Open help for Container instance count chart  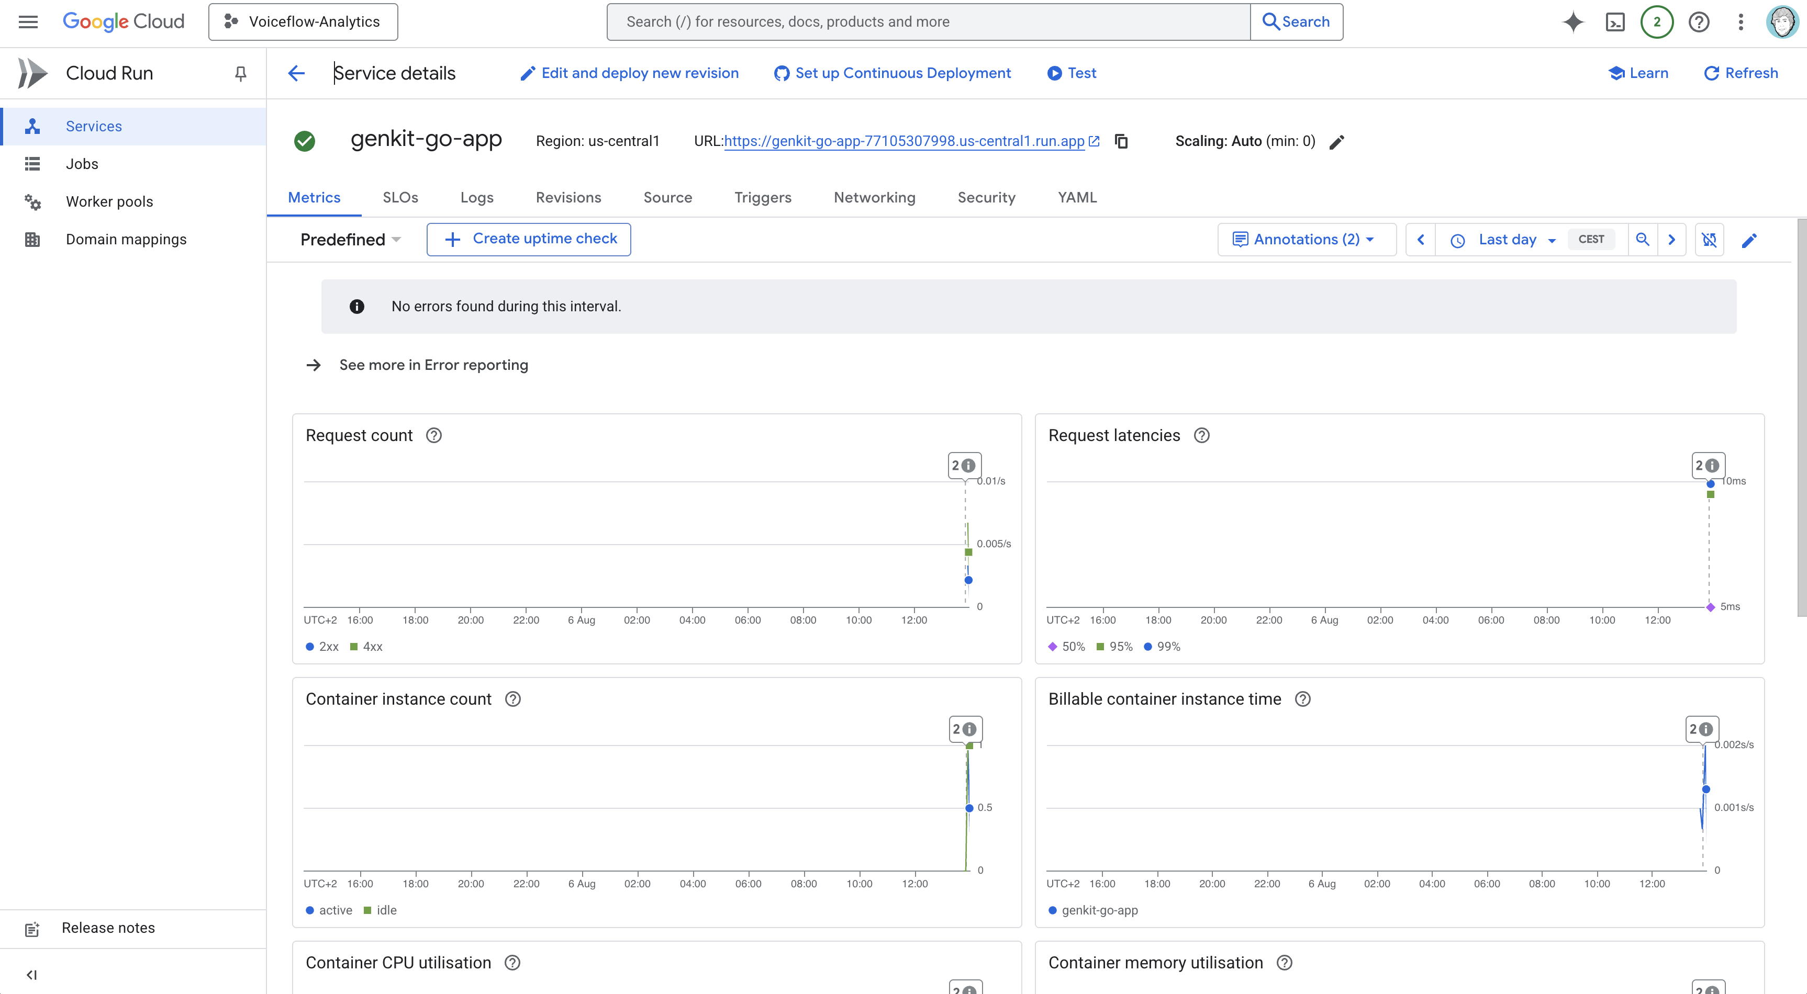(513, 699)
